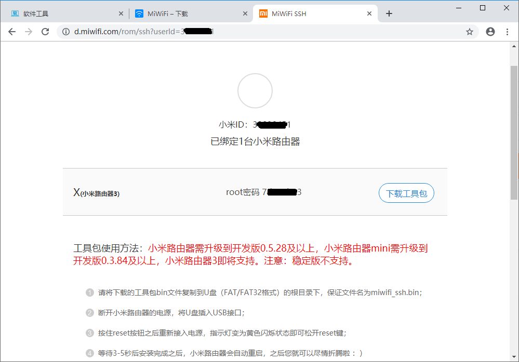
Task: Close the MiWiFi – 下载 tab
Action: (245, 13)
